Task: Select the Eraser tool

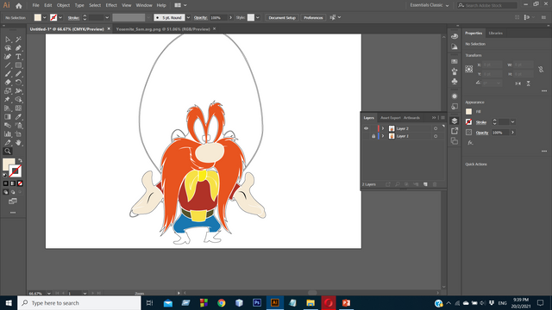Action: (8, 83)
